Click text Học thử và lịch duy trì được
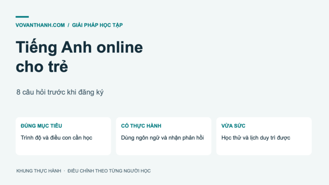Image resolution: width=329 pixels, height=185 pixels. (256, 138)
